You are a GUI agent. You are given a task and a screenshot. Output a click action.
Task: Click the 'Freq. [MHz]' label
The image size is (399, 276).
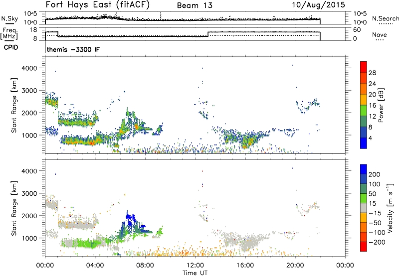[9, 34]
